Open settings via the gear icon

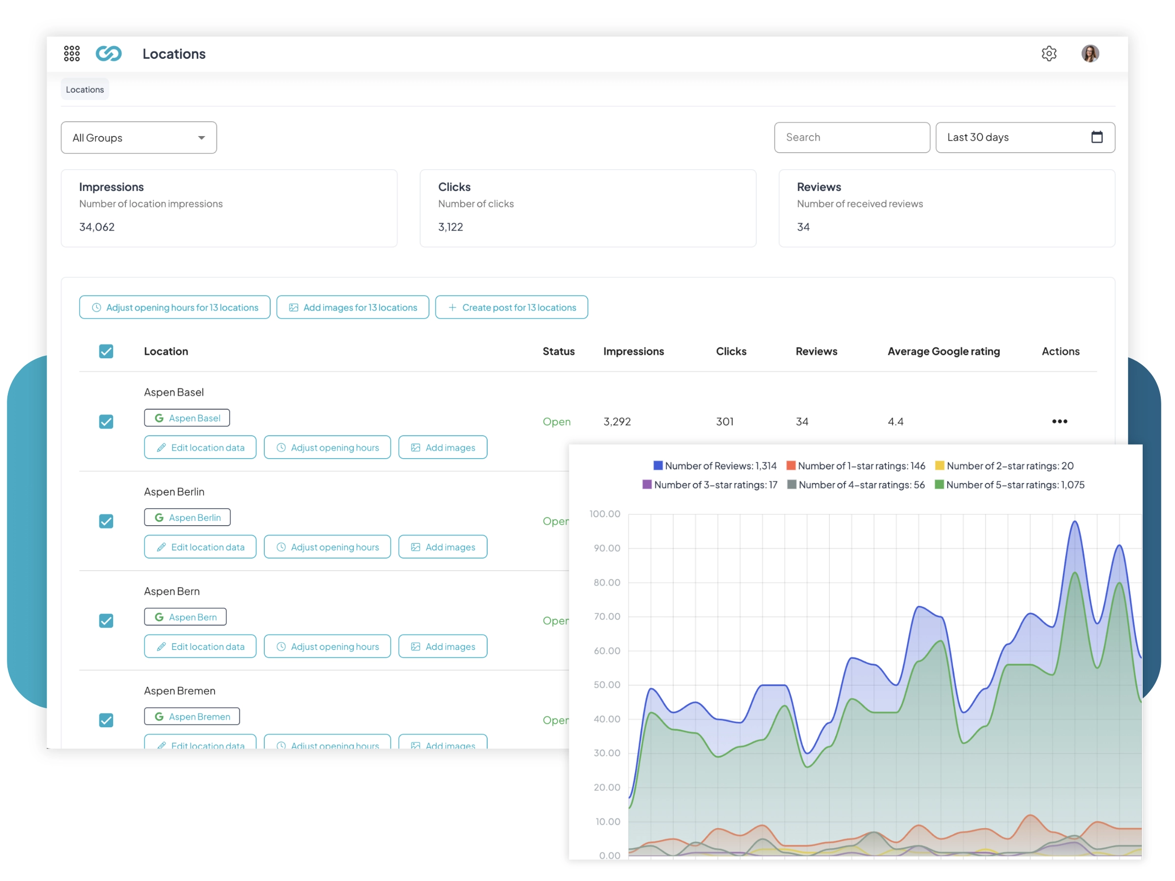tap(1049, 54)
